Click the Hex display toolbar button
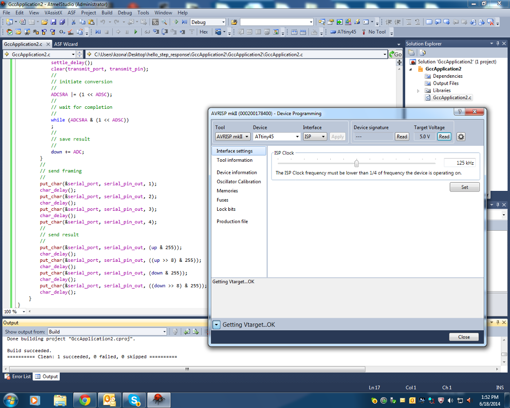Image resolution: width=510 pixels, height=408 pixels. [204, 32]
